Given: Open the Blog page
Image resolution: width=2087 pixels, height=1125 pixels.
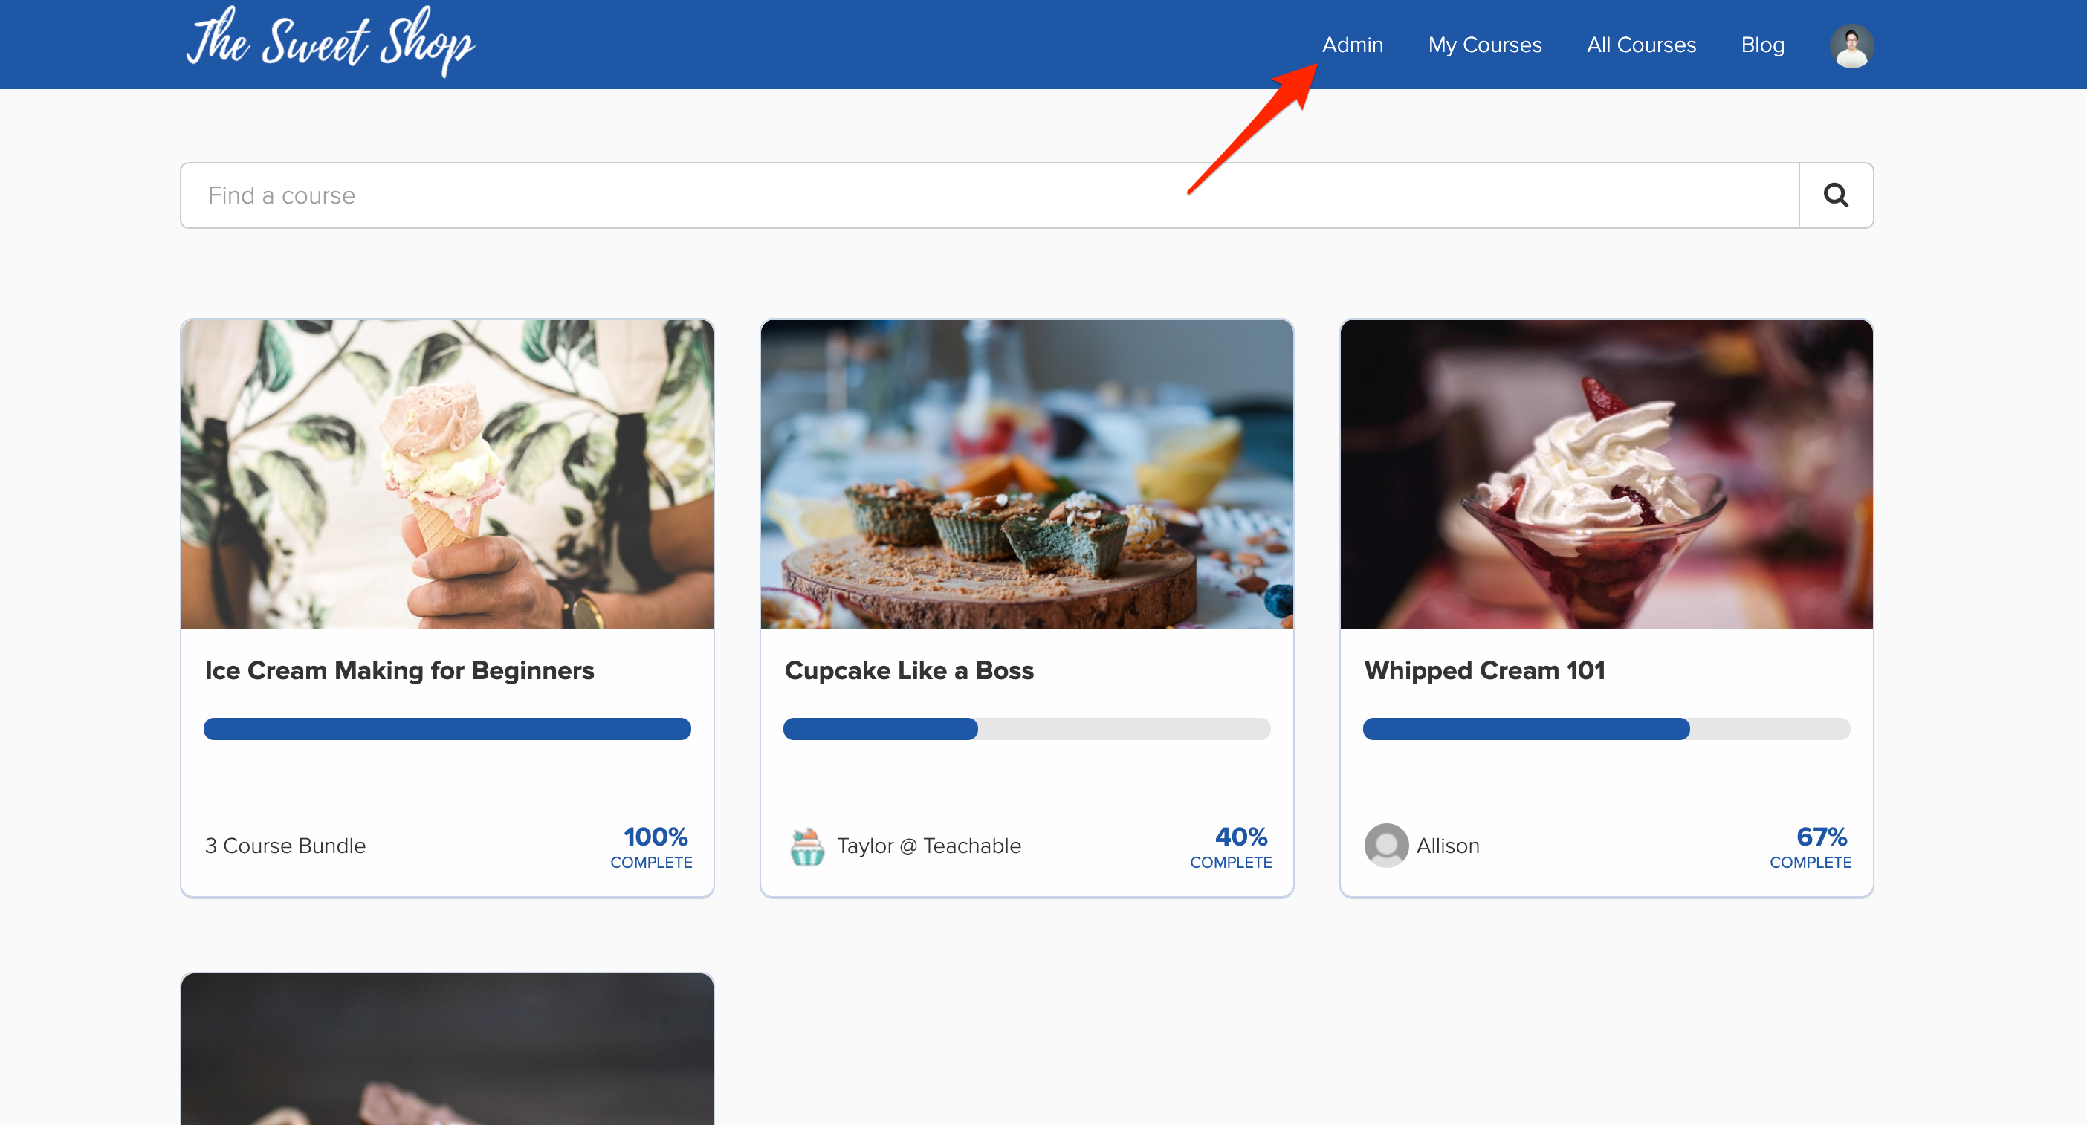Looking at the screenshot, I should pos(1762,45).
